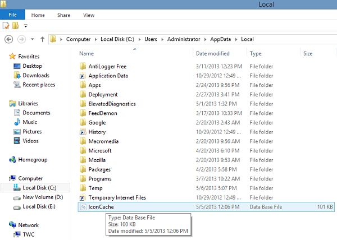Switch to the View ribbon tab
Screen dimensions: 337x240
click(89, 15)
